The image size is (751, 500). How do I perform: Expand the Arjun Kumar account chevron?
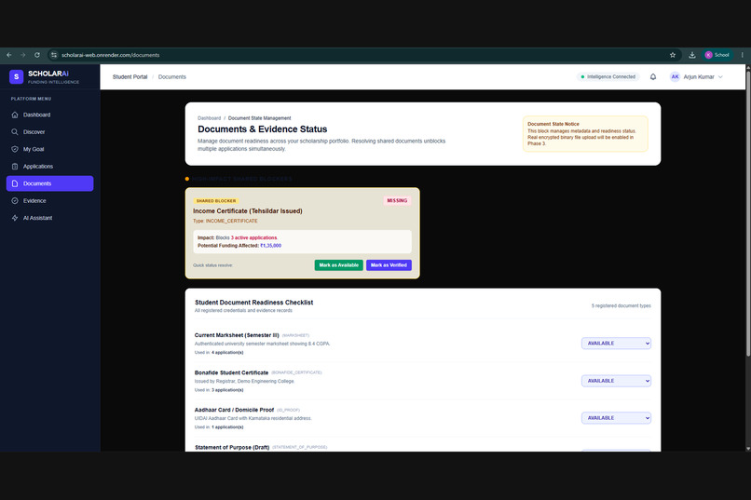pos(720,77)
